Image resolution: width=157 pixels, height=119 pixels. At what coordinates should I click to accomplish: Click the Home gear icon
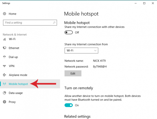(4, 14)
